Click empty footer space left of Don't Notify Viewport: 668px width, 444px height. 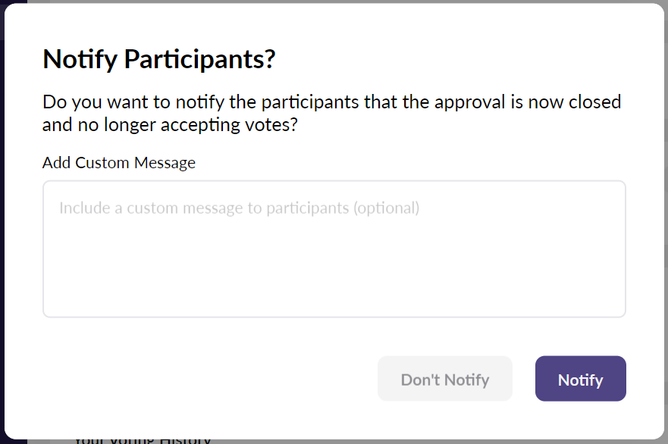click(205, 379)
